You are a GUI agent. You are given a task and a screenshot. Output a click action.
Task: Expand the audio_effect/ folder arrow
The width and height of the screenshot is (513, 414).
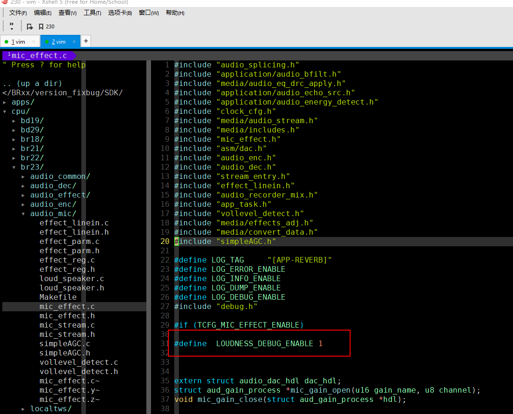[x=23, y=195]
